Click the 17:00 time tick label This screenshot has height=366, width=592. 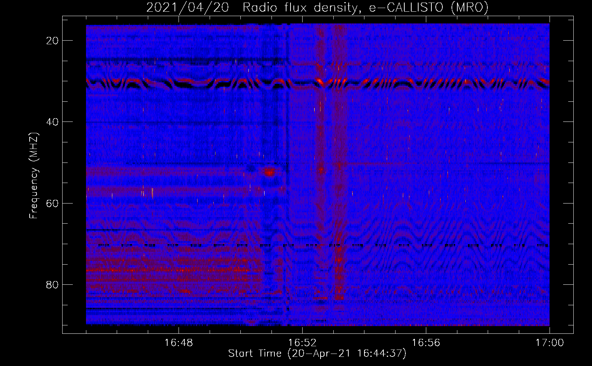point(550,343)
